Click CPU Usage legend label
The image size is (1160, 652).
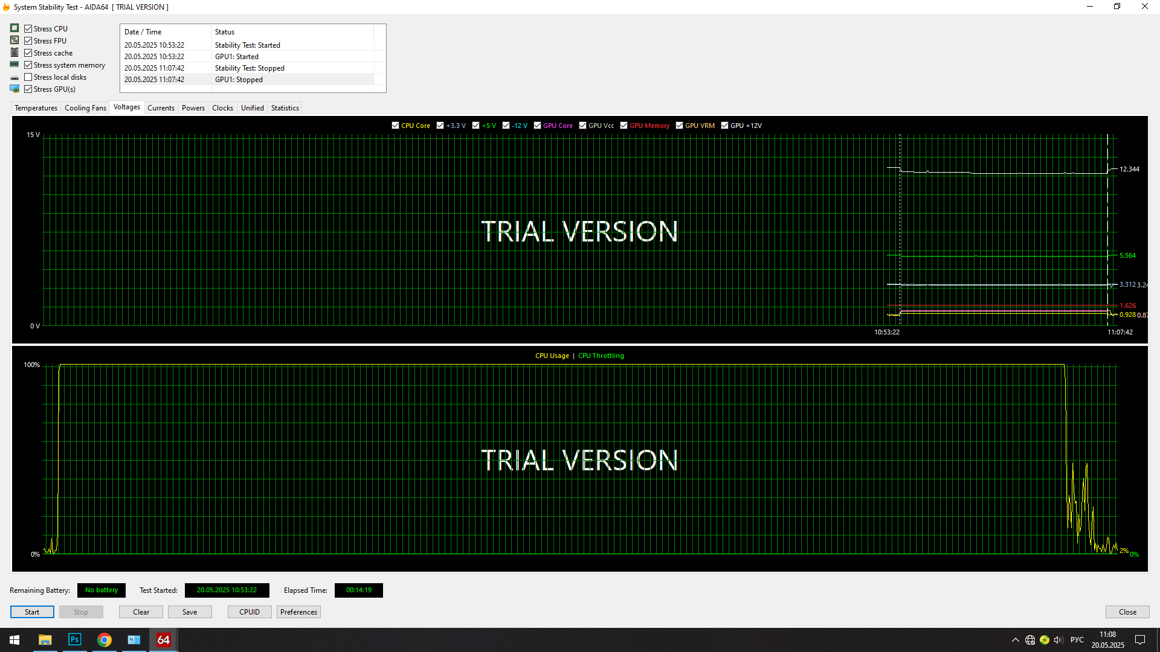(552, 356)
